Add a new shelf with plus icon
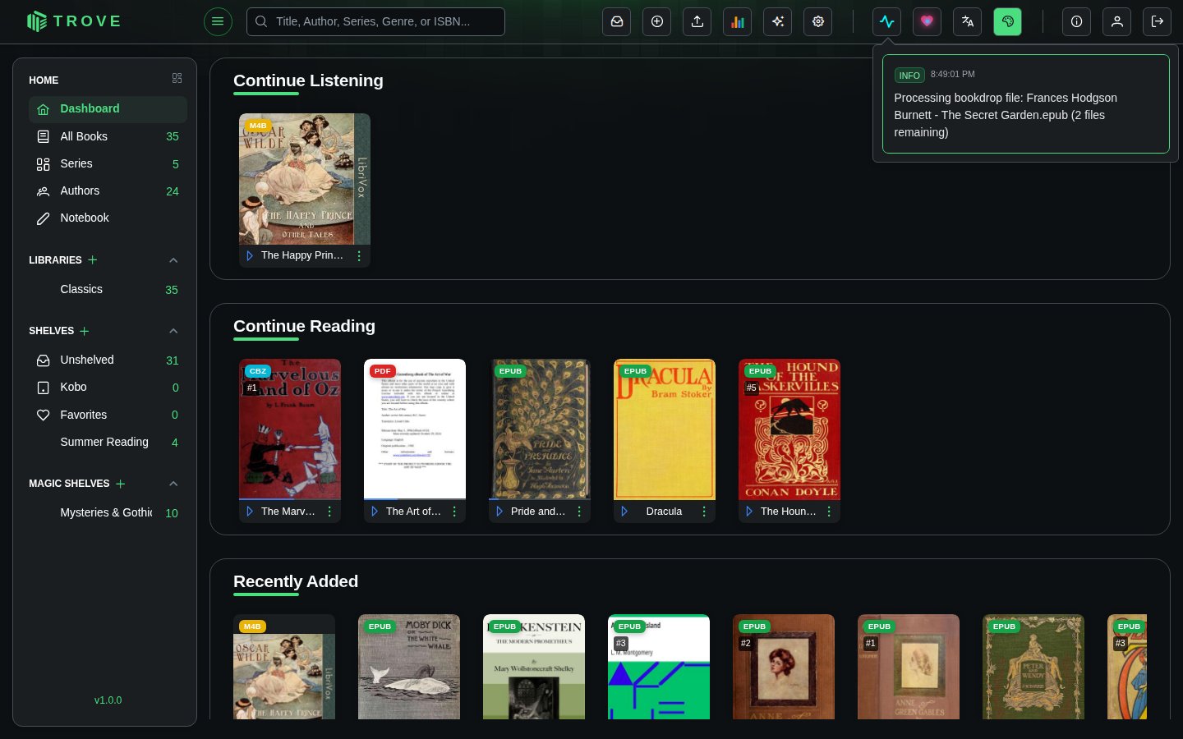The image size is (1183, 739). click(x=85, y=331)
